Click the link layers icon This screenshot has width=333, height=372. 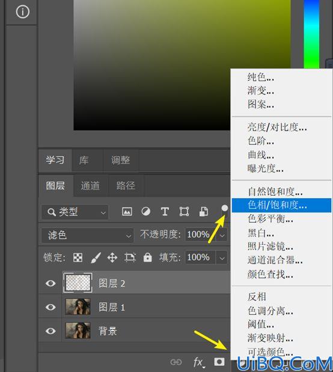pos(176,362)
